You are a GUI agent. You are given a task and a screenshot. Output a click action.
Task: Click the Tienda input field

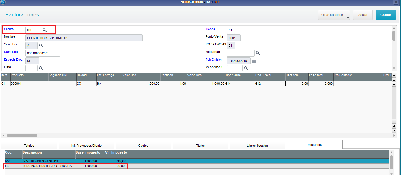[x=231, y=30]
